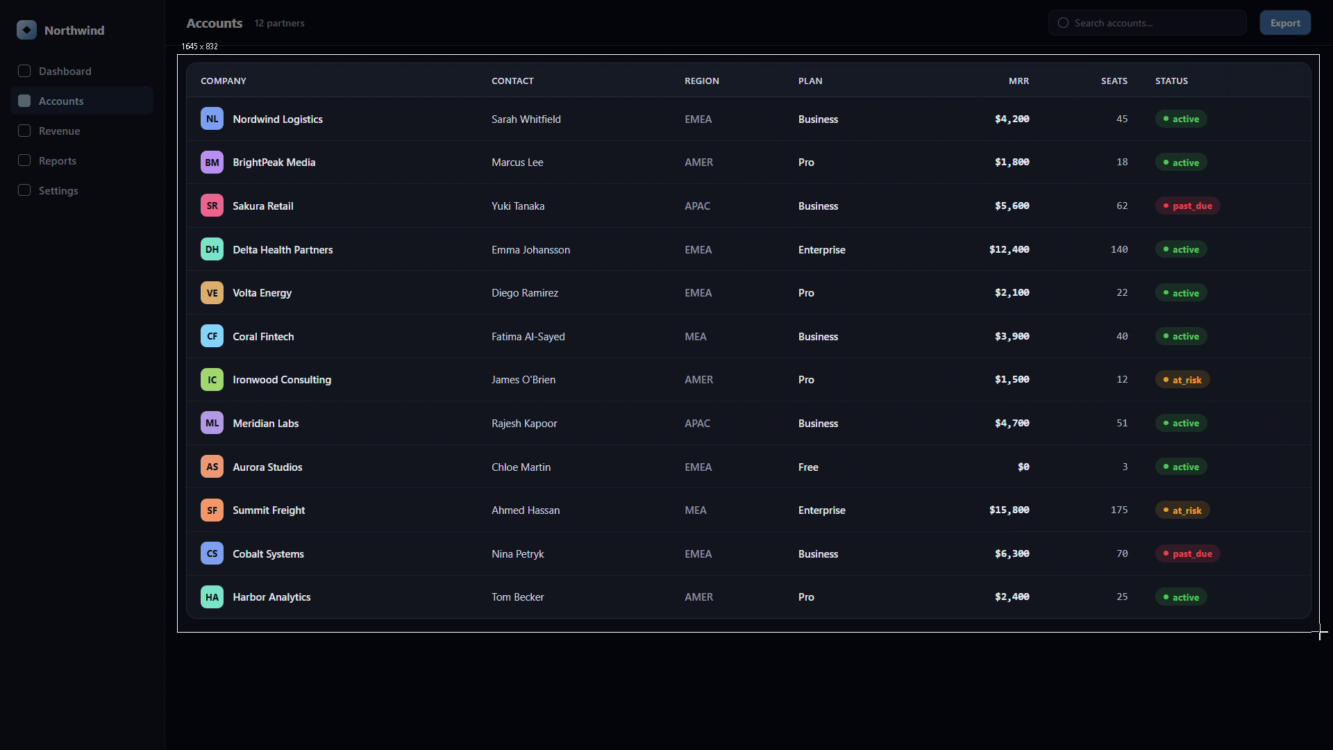This screenshot has width=1333, height=750.
Task: Sort by the Status column header
Action: click(x=1171, y=81)
